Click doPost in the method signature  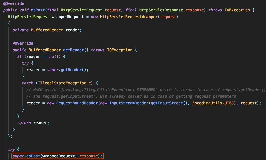coord(38,10)
